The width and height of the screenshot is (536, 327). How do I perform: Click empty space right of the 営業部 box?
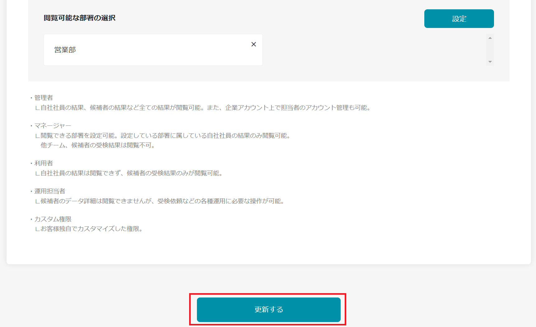click(x=373, y=50)
